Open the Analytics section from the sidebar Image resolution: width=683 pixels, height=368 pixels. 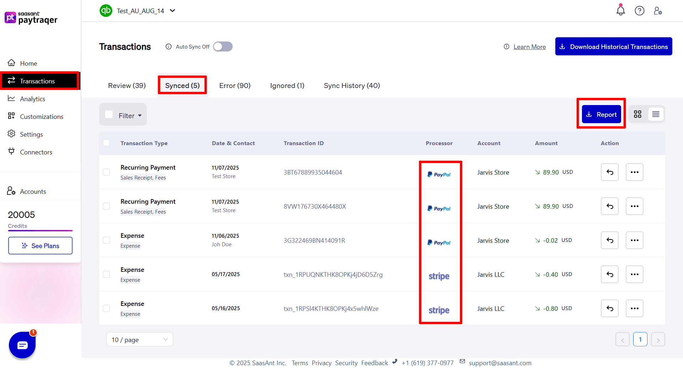[x=32, y=99]
